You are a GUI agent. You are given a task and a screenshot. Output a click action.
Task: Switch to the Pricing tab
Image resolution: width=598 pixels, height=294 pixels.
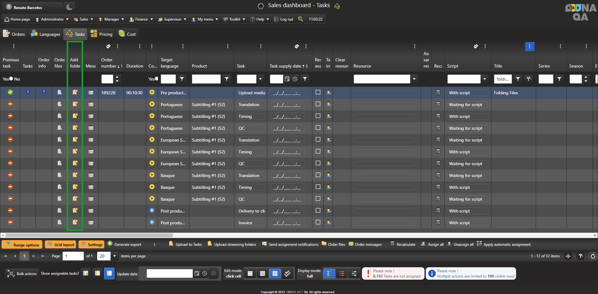point(101,34)
